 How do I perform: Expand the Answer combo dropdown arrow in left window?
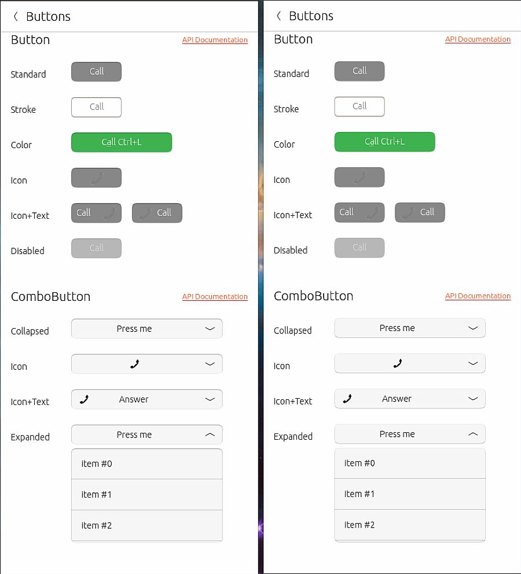(x=210, y=399)
